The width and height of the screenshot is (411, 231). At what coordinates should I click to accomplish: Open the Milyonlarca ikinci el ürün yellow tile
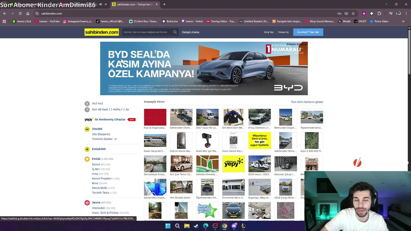click(x=259, y=141)
